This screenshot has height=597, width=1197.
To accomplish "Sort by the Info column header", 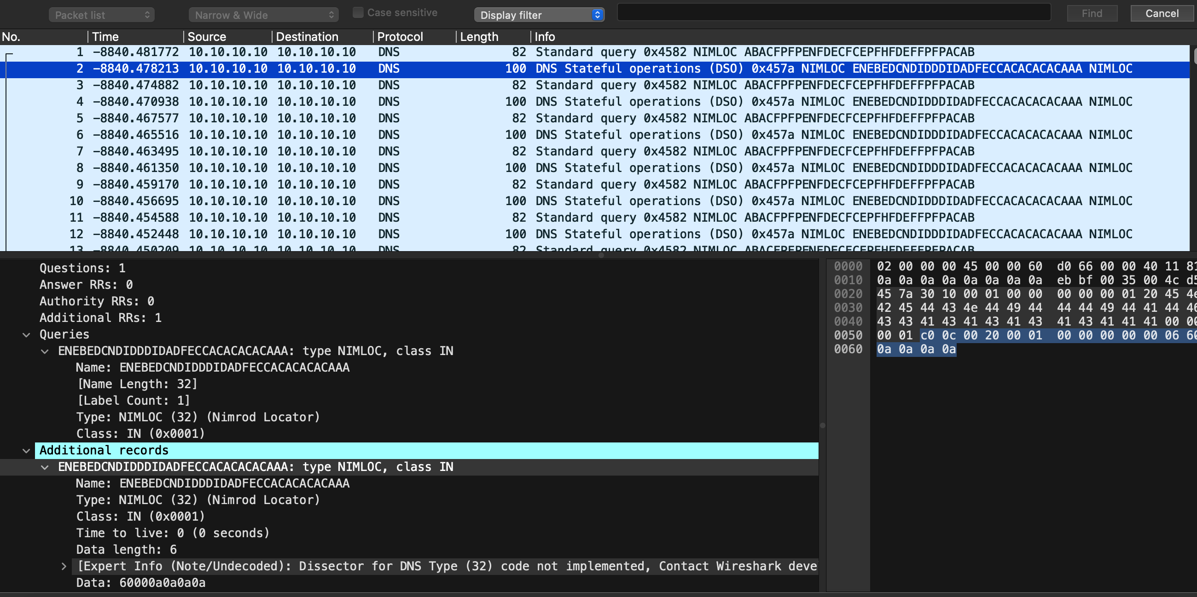I will point(860,37).
